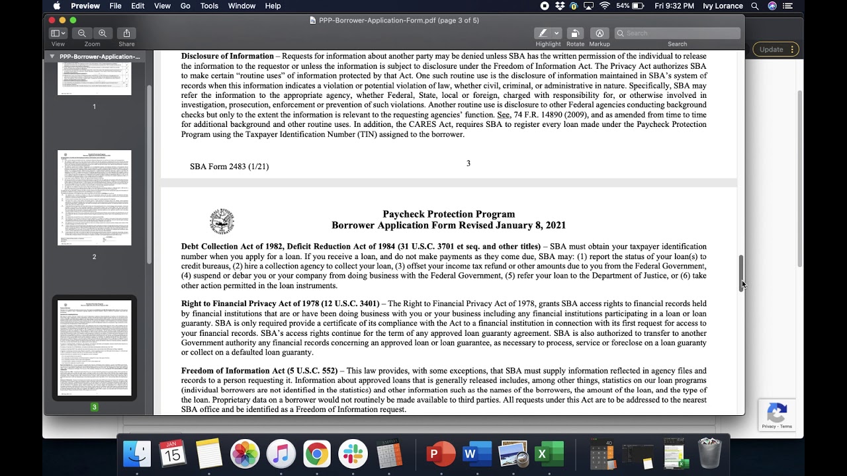Click the Zoom Out magnifier button
This screenshot has height=476, width=847.
click(82, 33)
